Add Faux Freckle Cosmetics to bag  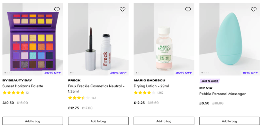click(x=98, y=121)
